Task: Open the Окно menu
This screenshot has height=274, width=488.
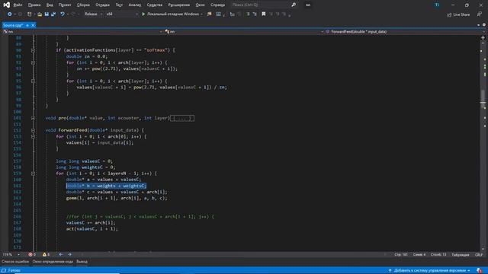Action: pos(200,5)
